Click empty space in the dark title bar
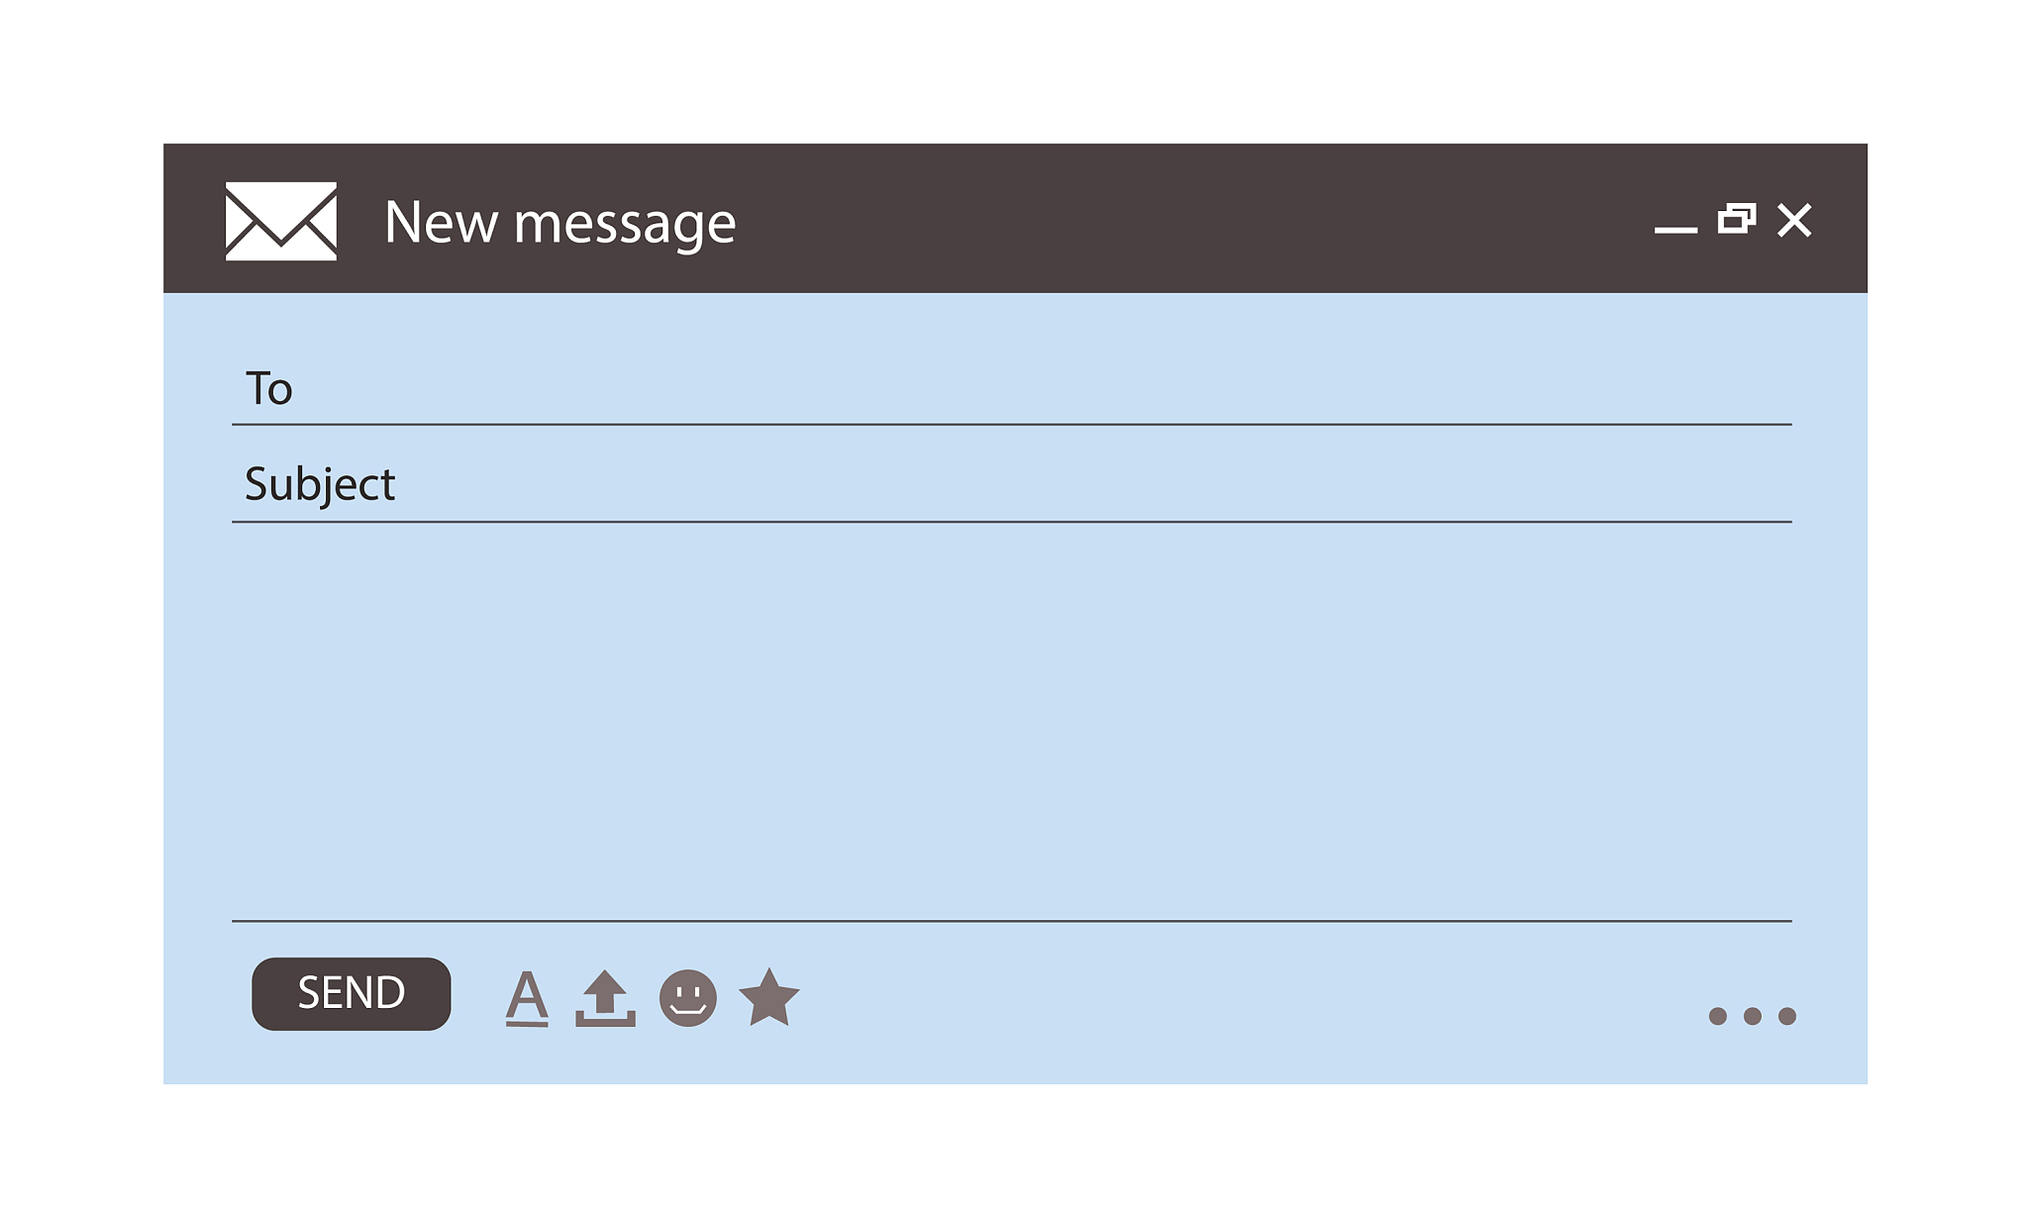This screenshot has height=1217, width=2028. (1188, 219)
